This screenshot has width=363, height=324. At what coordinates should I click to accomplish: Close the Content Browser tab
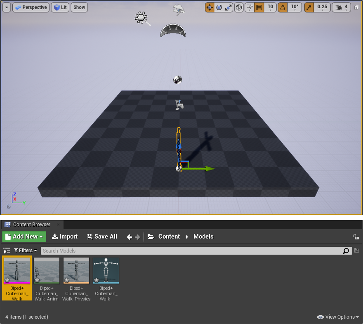[58, 225]
